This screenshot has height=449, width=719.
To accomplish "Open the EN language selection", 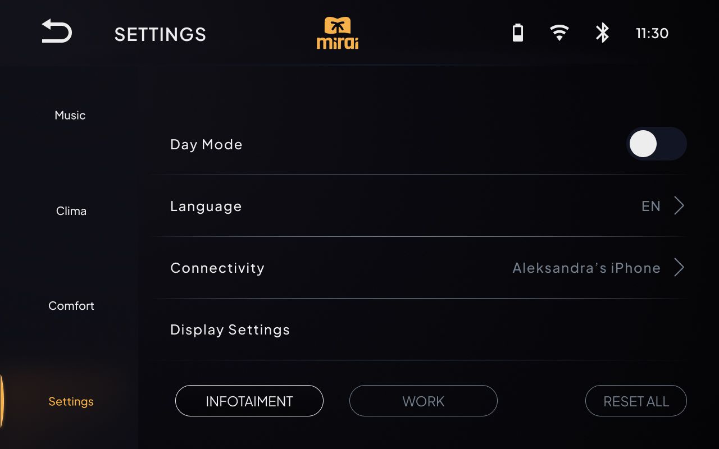I will (x=650, y=206).
